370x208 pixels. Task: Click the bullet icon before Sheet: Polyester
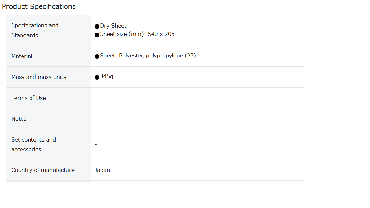pyautogui.click(x=97, y=56)
